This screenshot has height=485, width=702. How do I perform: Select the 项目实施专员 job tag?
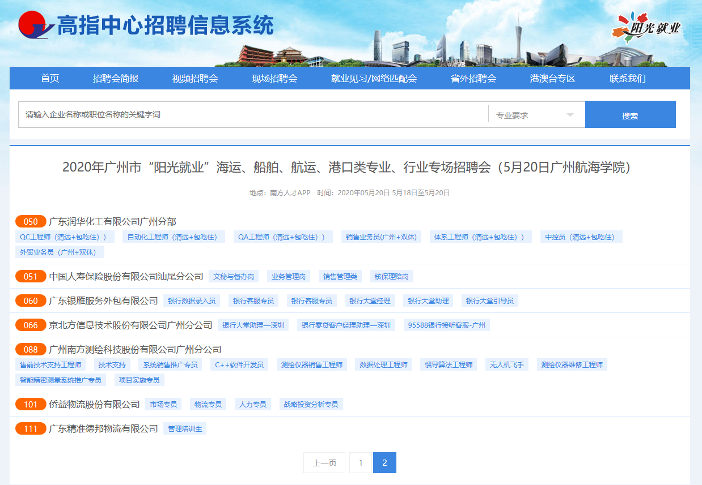pyautogui.click(x=139, y=380)
